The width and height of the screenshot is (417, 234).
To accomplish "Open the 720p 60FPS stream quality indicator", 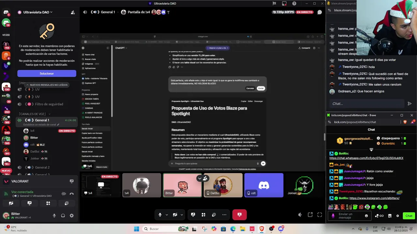I will (283, 12).
